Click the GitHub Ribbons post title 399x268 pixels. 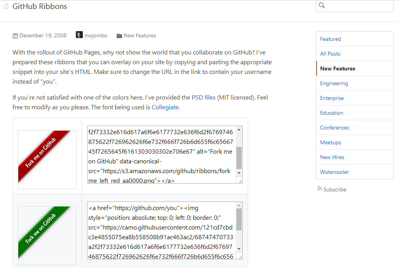pos(40,6)
